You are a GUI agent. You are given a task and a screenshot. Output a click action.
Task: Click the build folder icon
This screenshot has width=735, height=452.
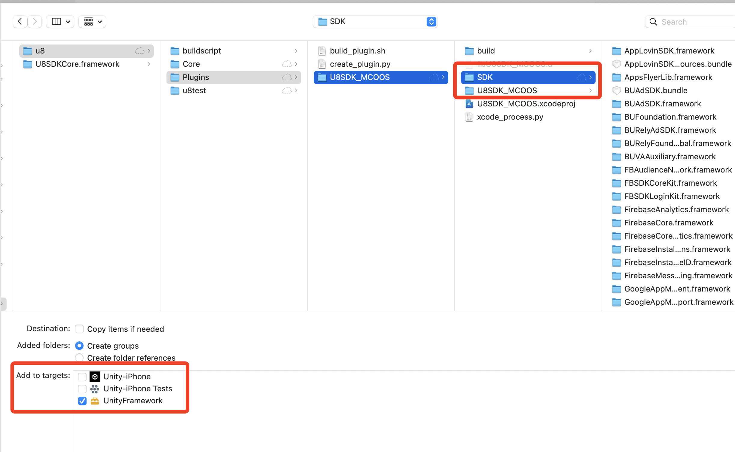point(469,50)
